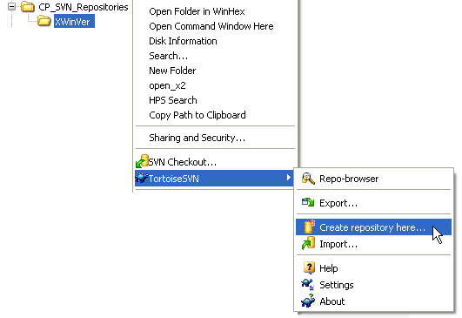Open the TortoiseSVN menu entry
Screen dimensions: 462x318
click(214, 178)
